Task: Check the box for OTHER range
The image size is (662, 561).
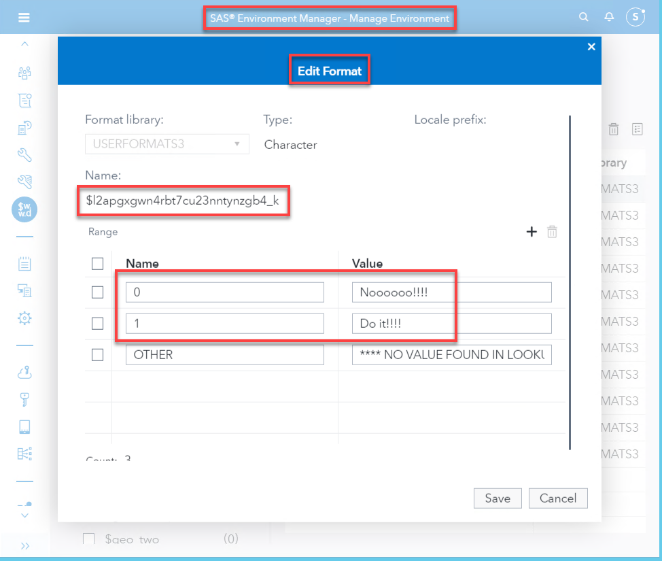Action: [x=97, y=355]
